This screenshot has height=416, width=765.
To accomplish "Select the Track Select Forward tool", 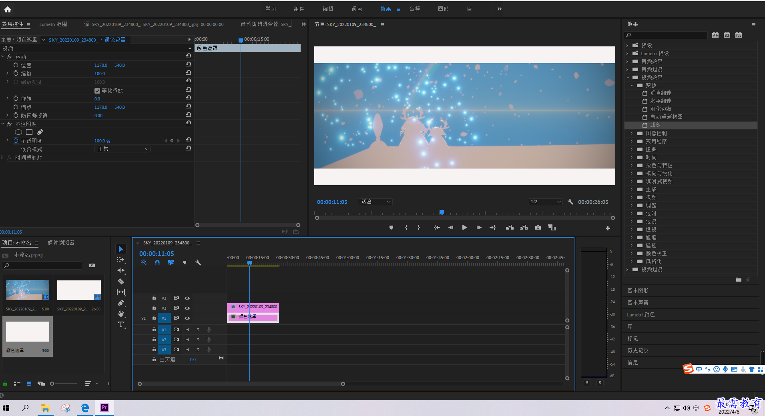I will tap(120, 260).
